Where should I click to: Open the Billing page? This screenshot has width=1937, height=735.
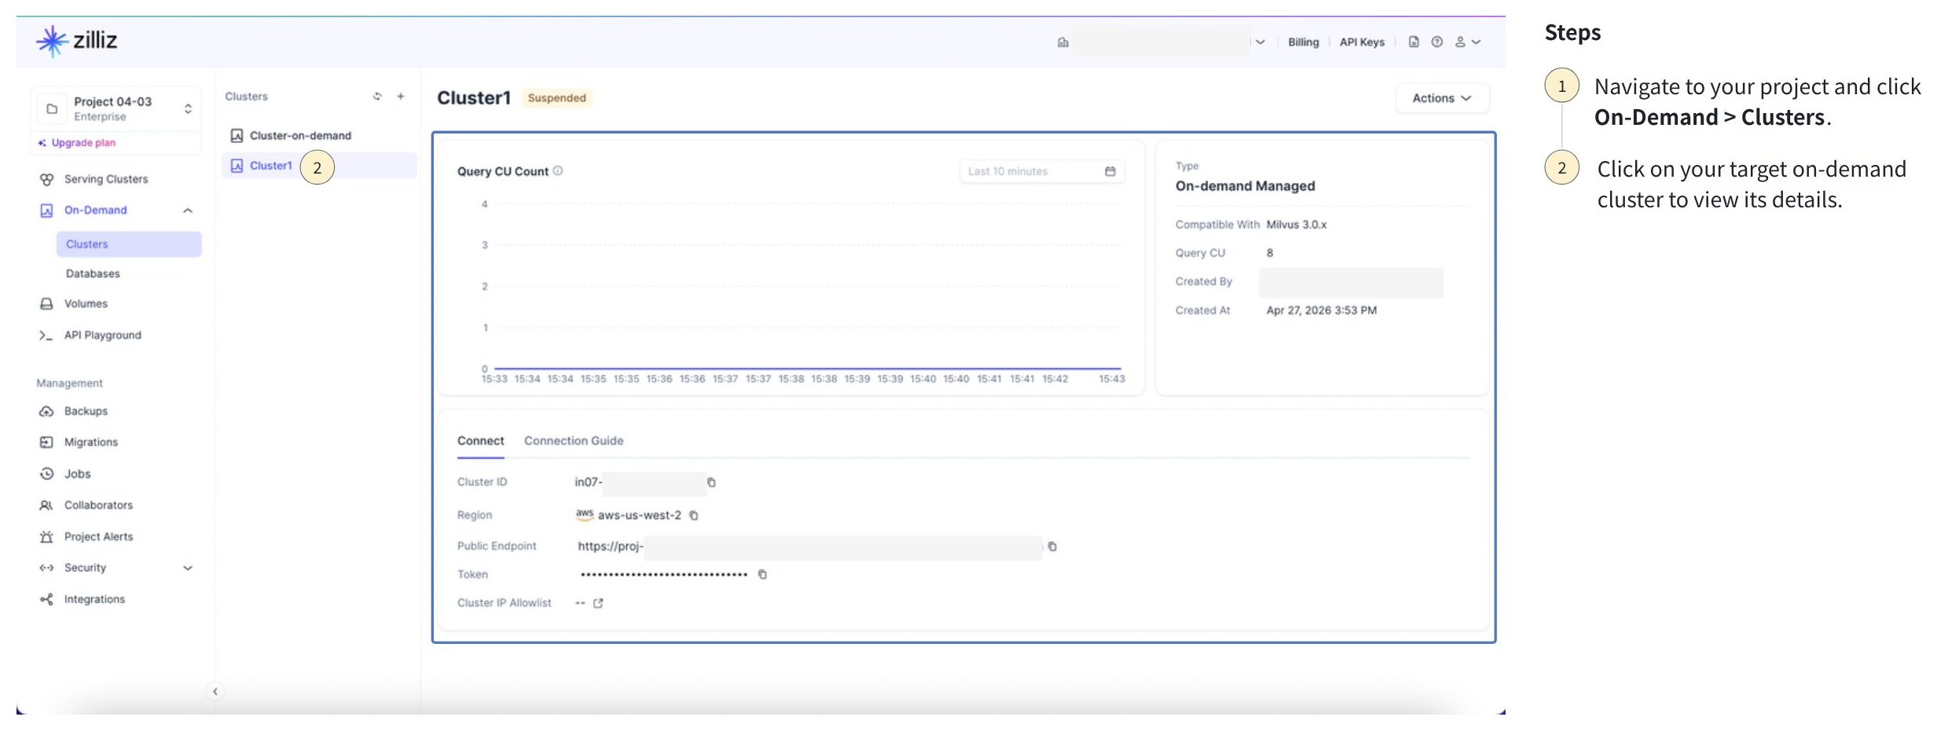click(1303, 42)
